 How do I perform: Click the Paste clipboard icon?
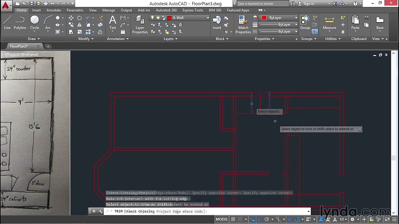[x=355, y=23]
